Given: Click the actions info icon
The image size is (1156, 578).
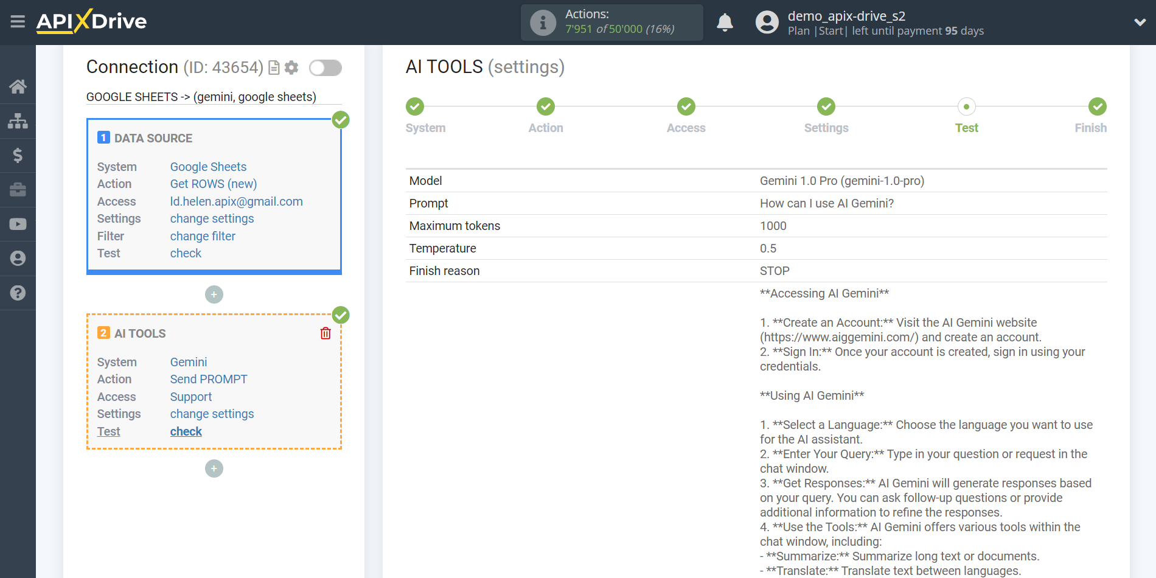Looking at the screenshot, I should (543, 23).
